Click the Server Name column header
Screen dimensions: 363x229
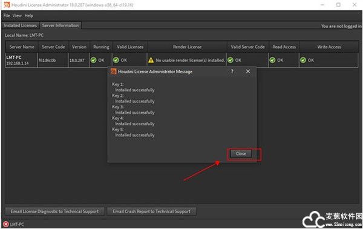pyautogui.click(x=22, y=47)
